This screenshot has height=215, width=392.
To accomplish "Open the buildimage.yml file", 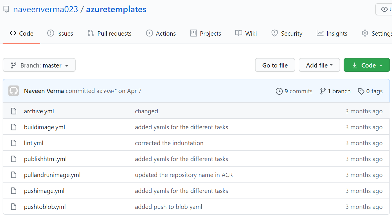I will 44,127.
